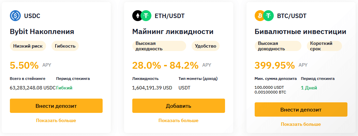The height and width of the screenshot is (136, 358).
Task: Click the Ethereum icon in ETH/USDT card
Action: pyautogui.click(x=137, y=16)
